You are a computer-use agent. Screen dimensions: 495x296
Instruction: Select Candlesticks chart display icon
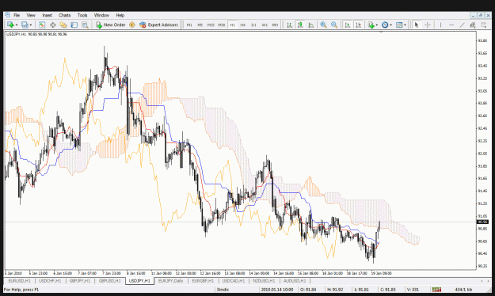[300, 25]
